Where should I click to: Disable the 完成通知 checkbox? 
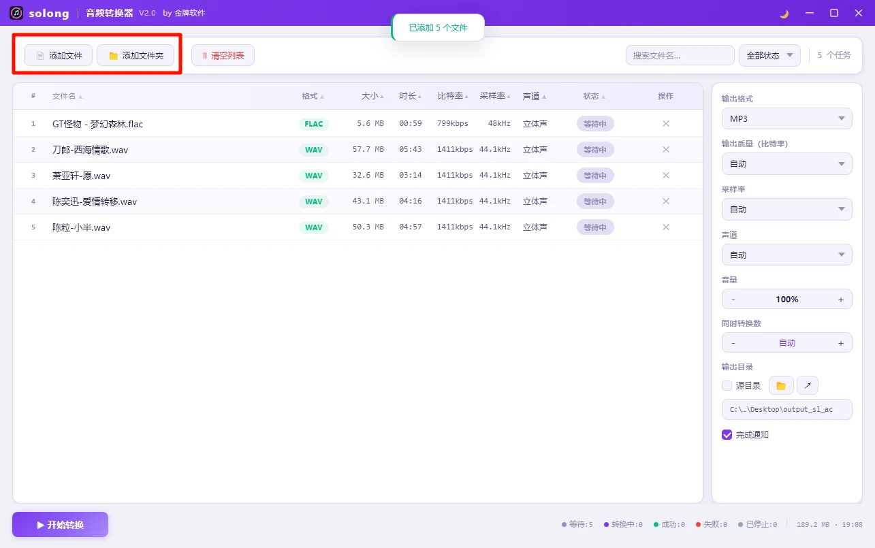[x=727, y=434]
